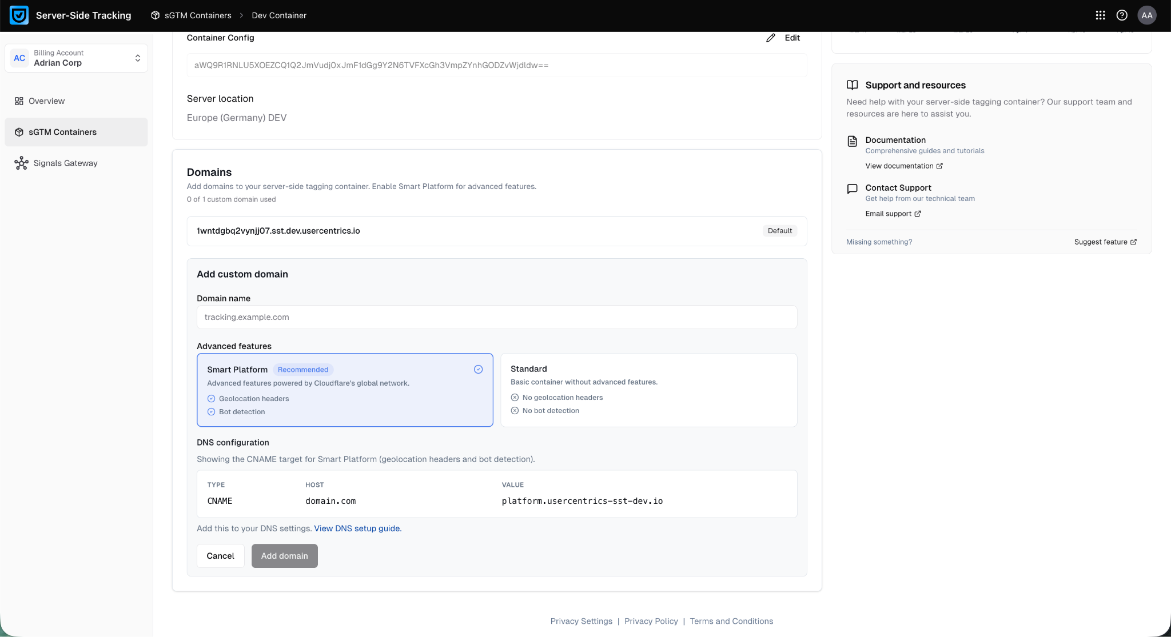The height and width of the screenshot is (637, 1171).
Task: Click the Smart Platform selected checkmark circle
Action: 478,370
